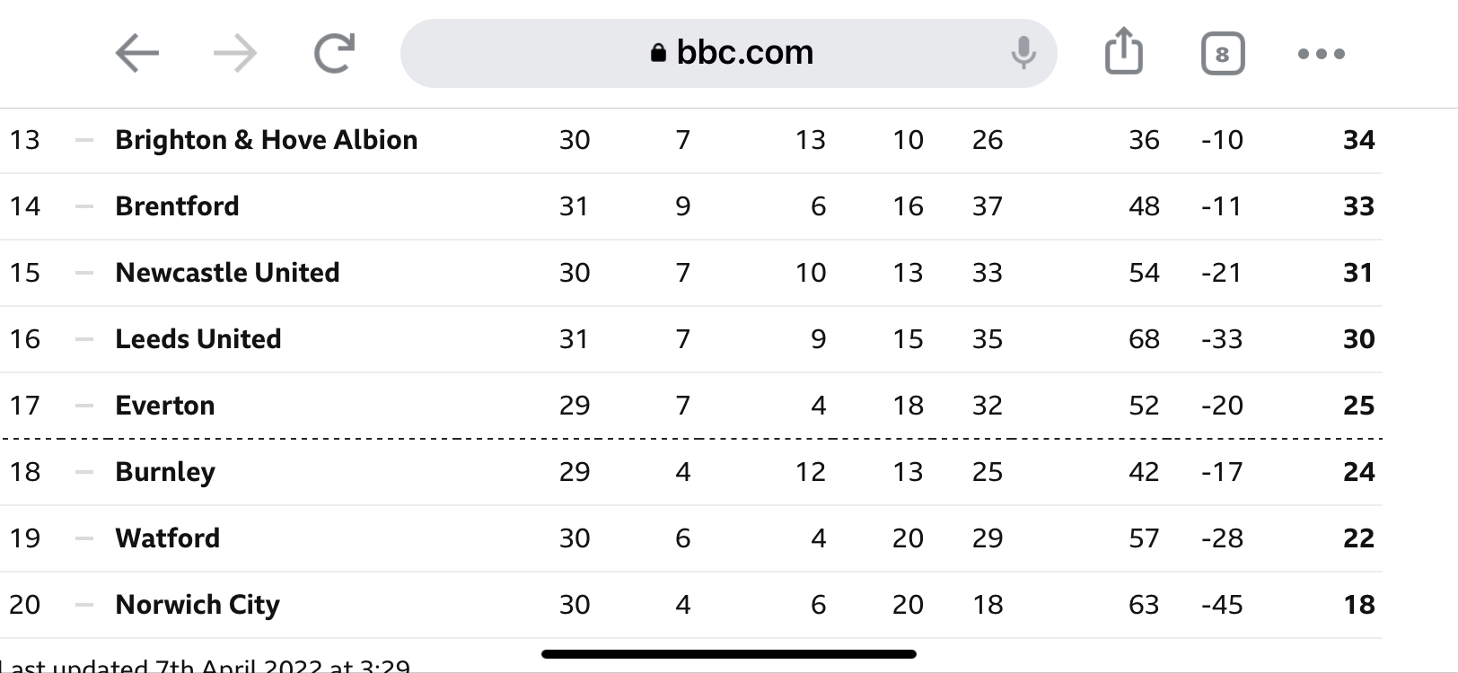Open the Leeds United team page
The width and height of the screenshot is (1458, 673).
click(x=198, y=339)
